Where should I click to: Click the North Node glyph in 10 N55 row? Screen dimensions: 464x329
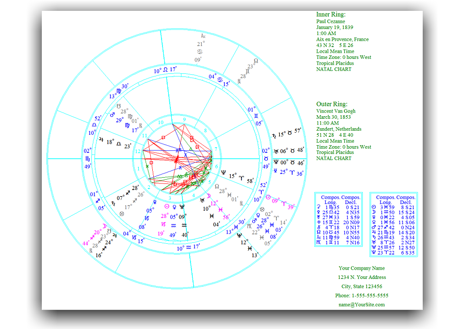[318, 232]
